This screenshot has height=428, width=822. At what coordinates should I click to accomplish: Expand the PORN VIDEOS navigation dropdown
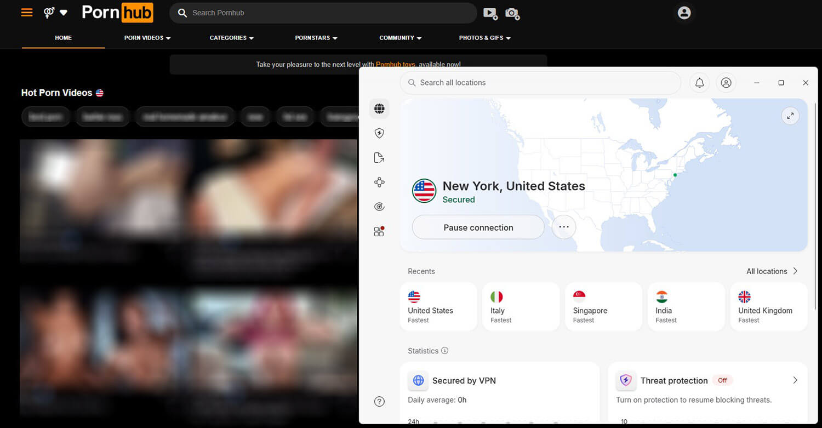147,38
